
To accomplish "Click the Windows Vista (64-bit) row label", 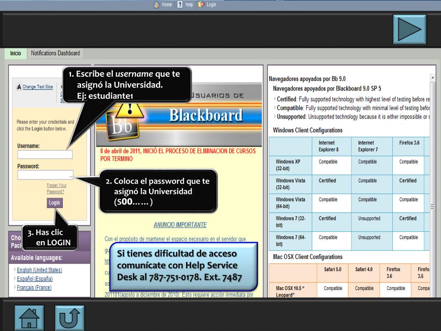I will point(290,203).
